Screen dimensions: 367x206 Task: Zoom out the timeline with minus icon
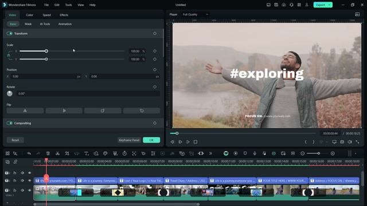(302, 153)
